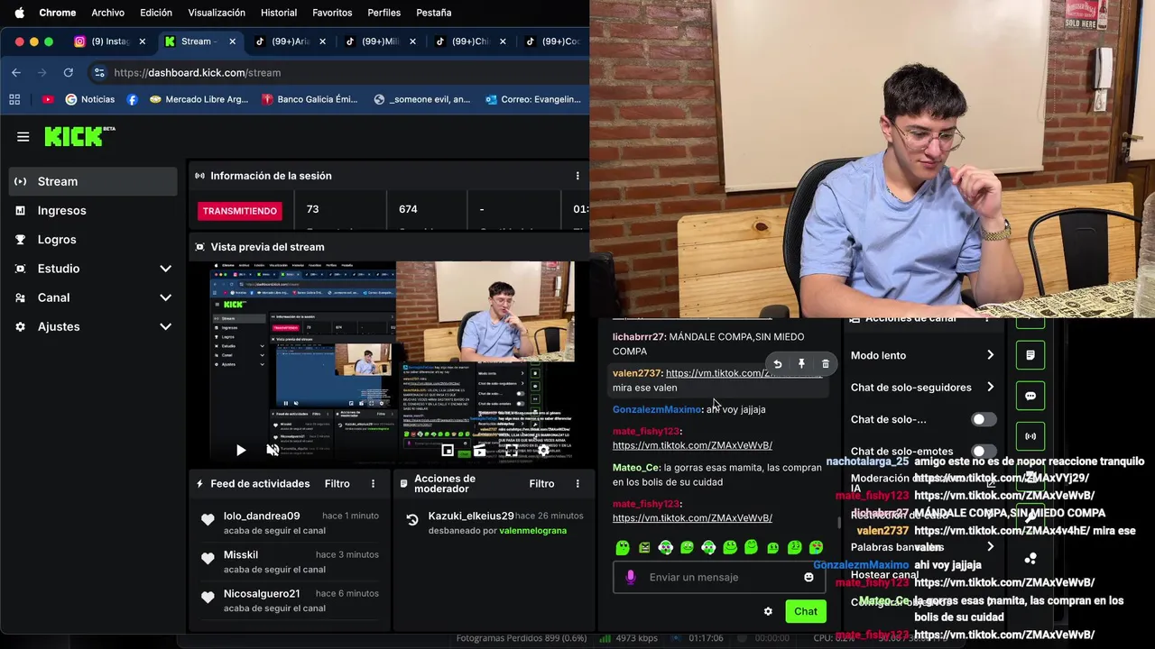Image resolution: width=1155 pixels, height=649 pixels.
Task: Open Modo lento options
Action: tap(922, 355)
